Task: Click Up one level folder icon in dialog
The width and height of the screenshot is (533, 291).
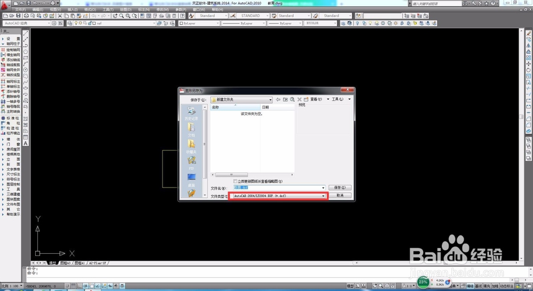Action: pyautogui.click(x=285, y=99)
